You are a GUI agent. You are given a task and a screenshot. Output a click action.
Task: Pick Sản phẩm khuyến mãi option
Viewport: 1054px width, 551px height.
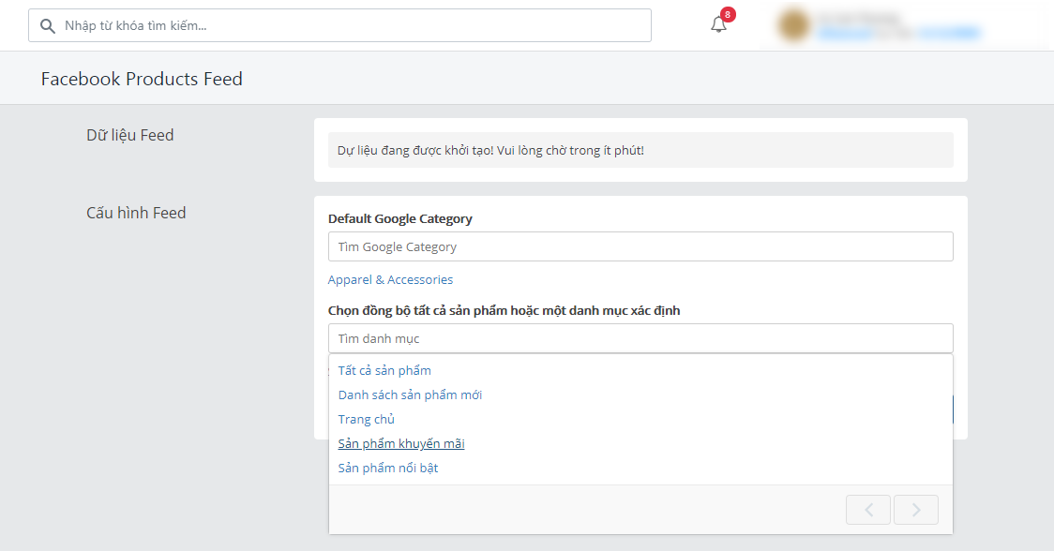pyautogui.click(x=401, y=443)
